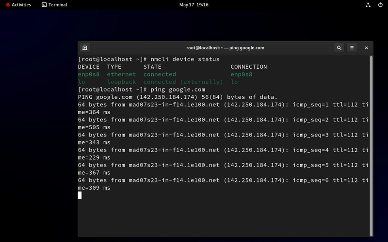The height and width of the screenshot is (242, 388).
Task: Click the terminal cursor block
Action: (x=80, y=196)
